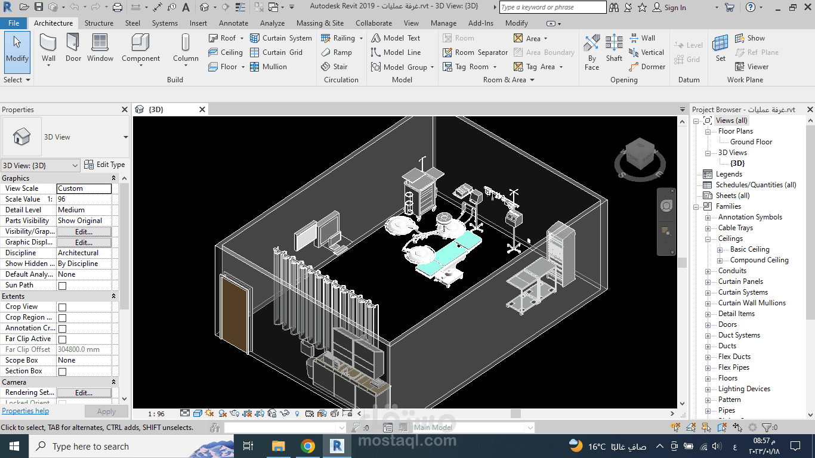Viewport: 815px width, 458px height.
Task: Open the Manage ribbon tab
Action: point(443,23)
